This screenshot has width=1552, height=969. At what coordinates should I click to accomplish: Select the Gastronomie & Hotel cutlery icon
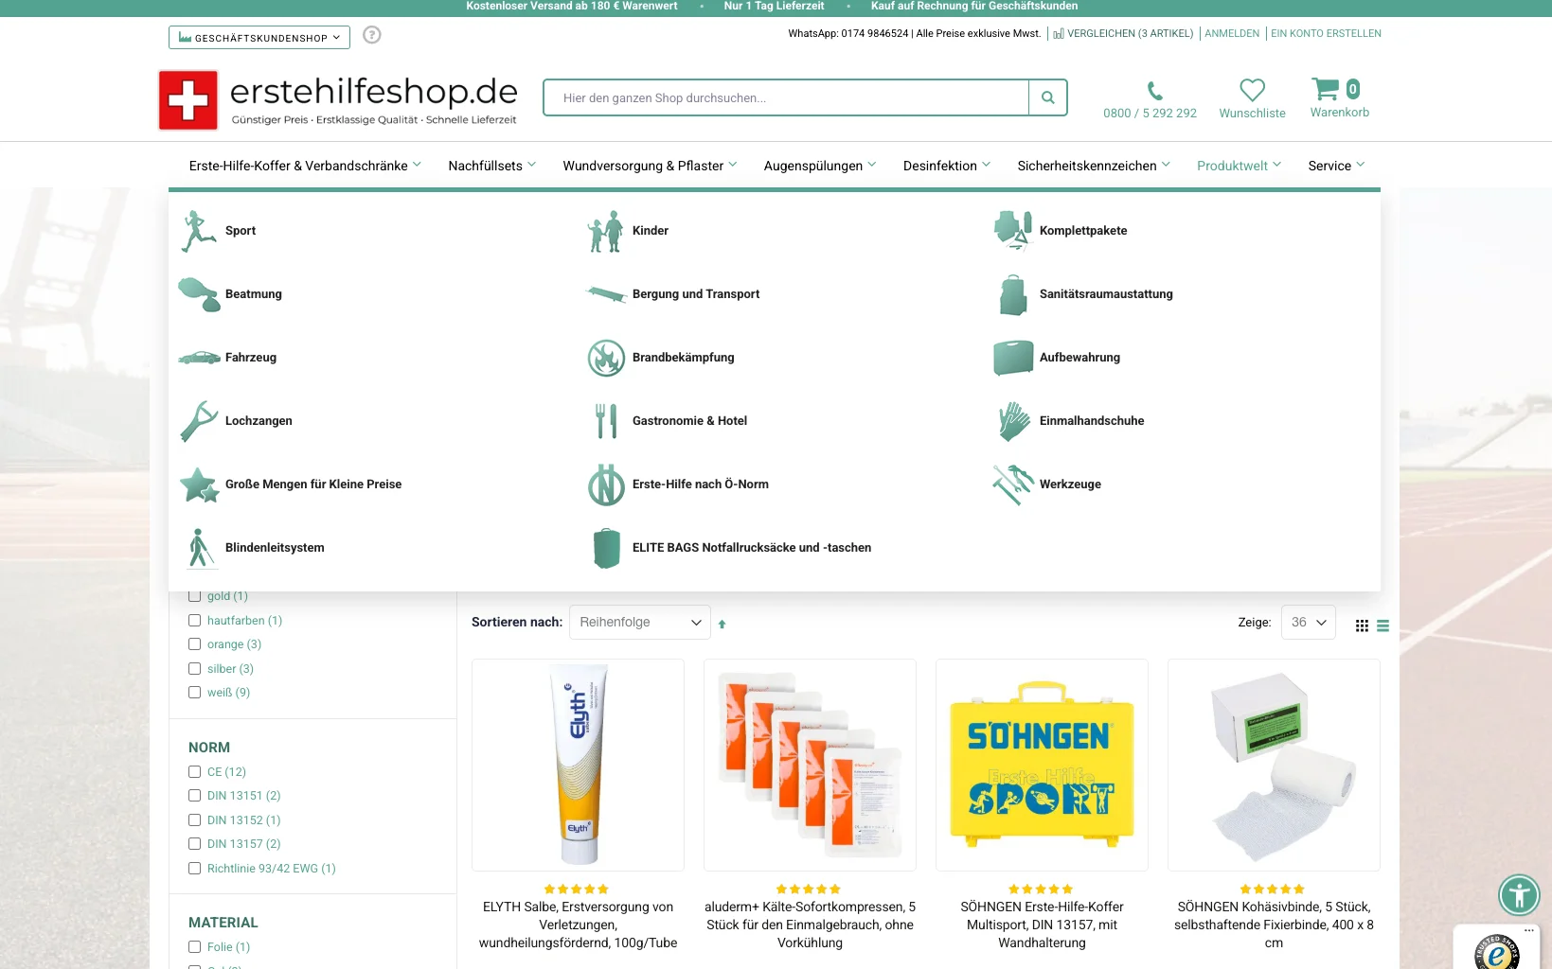606,421
